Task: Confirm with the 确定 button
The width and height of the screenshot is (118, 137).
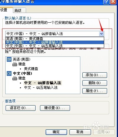Action: 56,132
